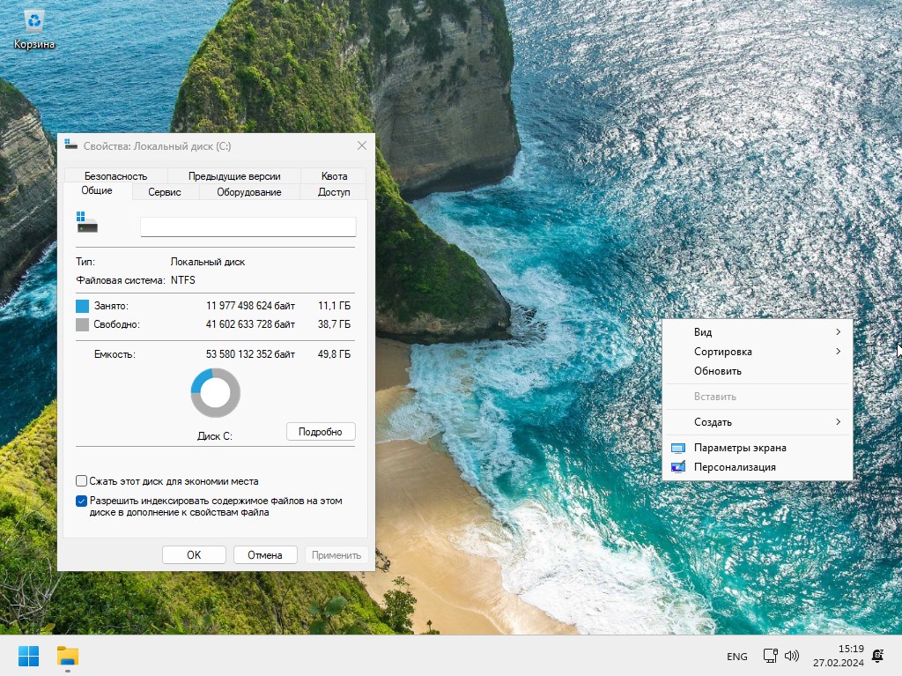Select Персонализация in the context menu
The image size is (902, 676).
click(x=757, y=467)
